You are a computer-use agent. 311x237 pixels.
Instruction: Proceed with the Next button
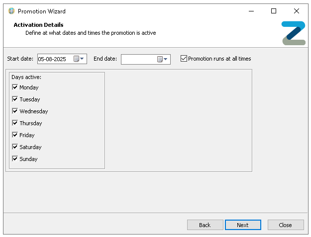[243, 225]
